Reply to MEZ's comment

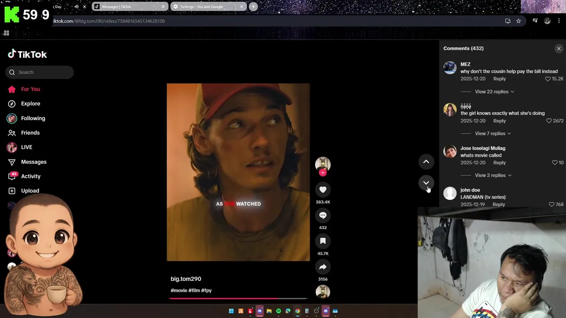point(499,79)
